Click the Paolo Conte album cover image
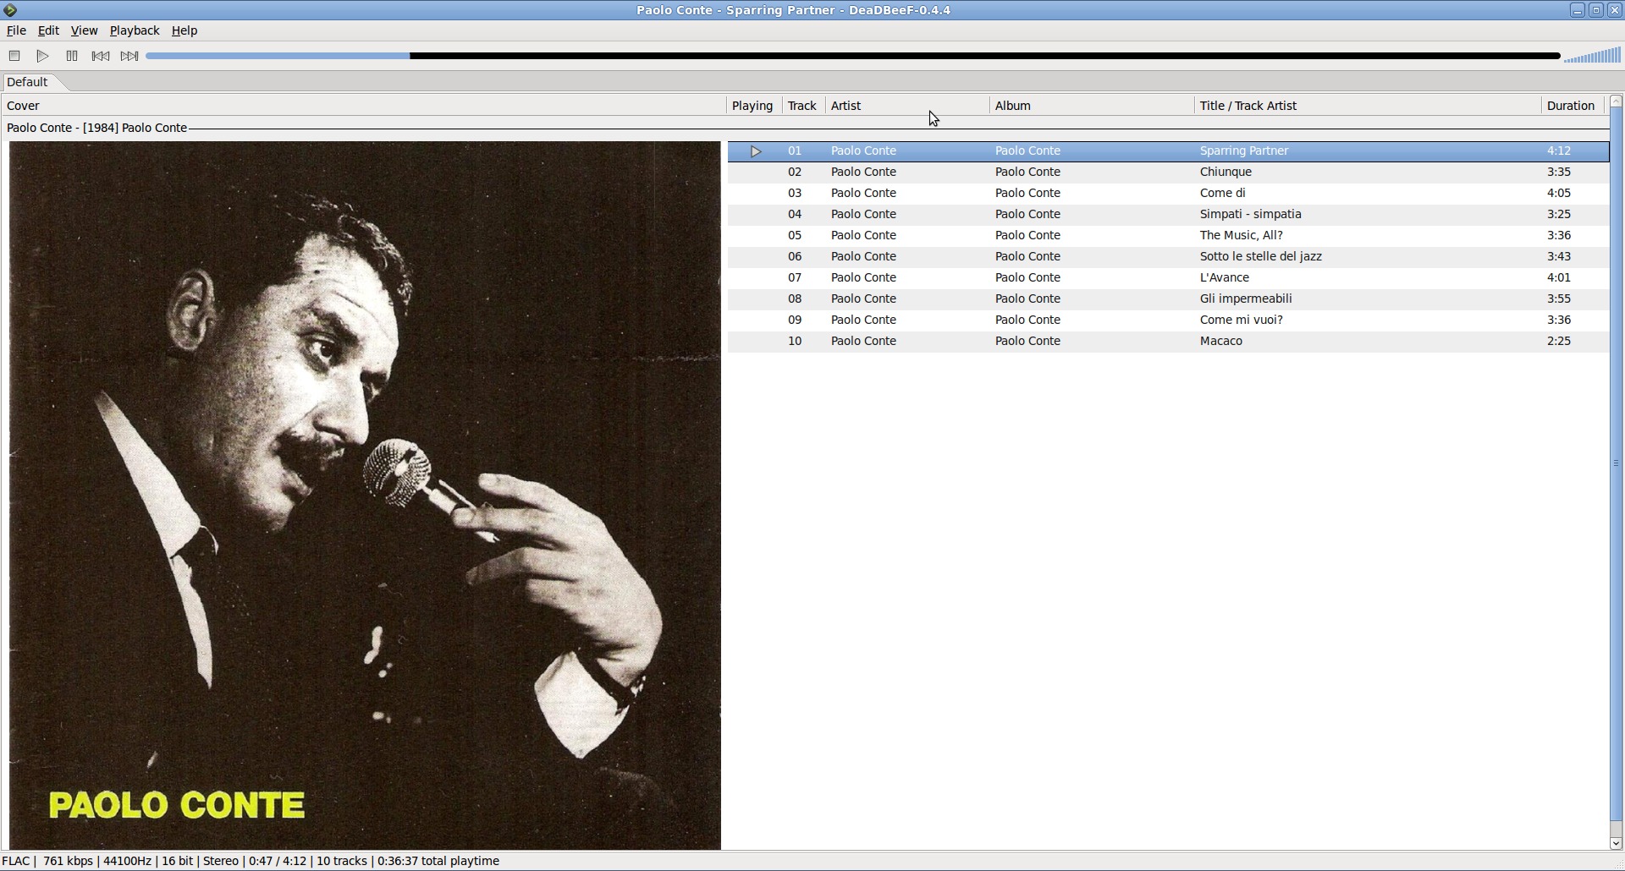1625x871 pixels. click(x=365, y=496)
